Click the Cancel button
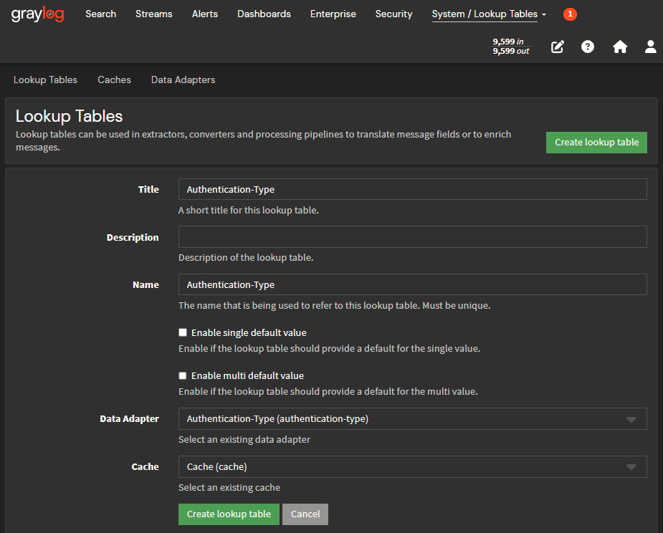The height and width of the screenshot is (533, 663). [305, 514]
